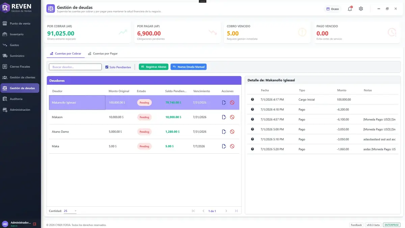Image resolution: width=405 pixels, height=228 pixels.
Task: Click edit icon for Makanollo Iglesasi debt
Action: (x=224, y=102)
